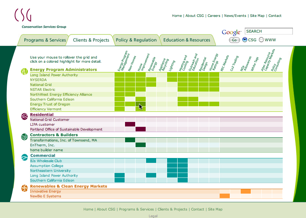Click the Northeastern University row label
This screenshot has height=218, width=306.
coord(50,171)
